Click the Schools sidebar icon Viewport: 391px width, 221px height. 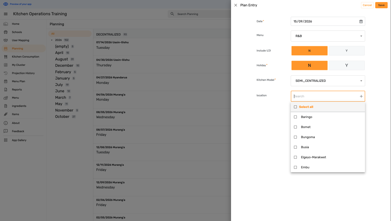pyautogui.click(x=6, y=32)
